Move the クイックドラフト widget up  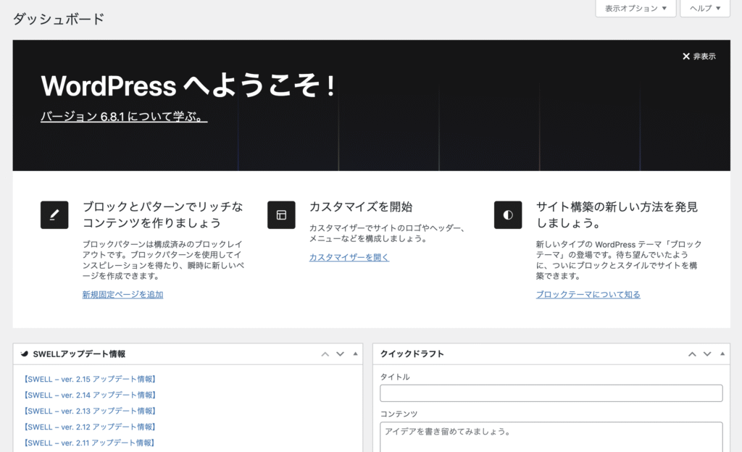pos(692,354)
